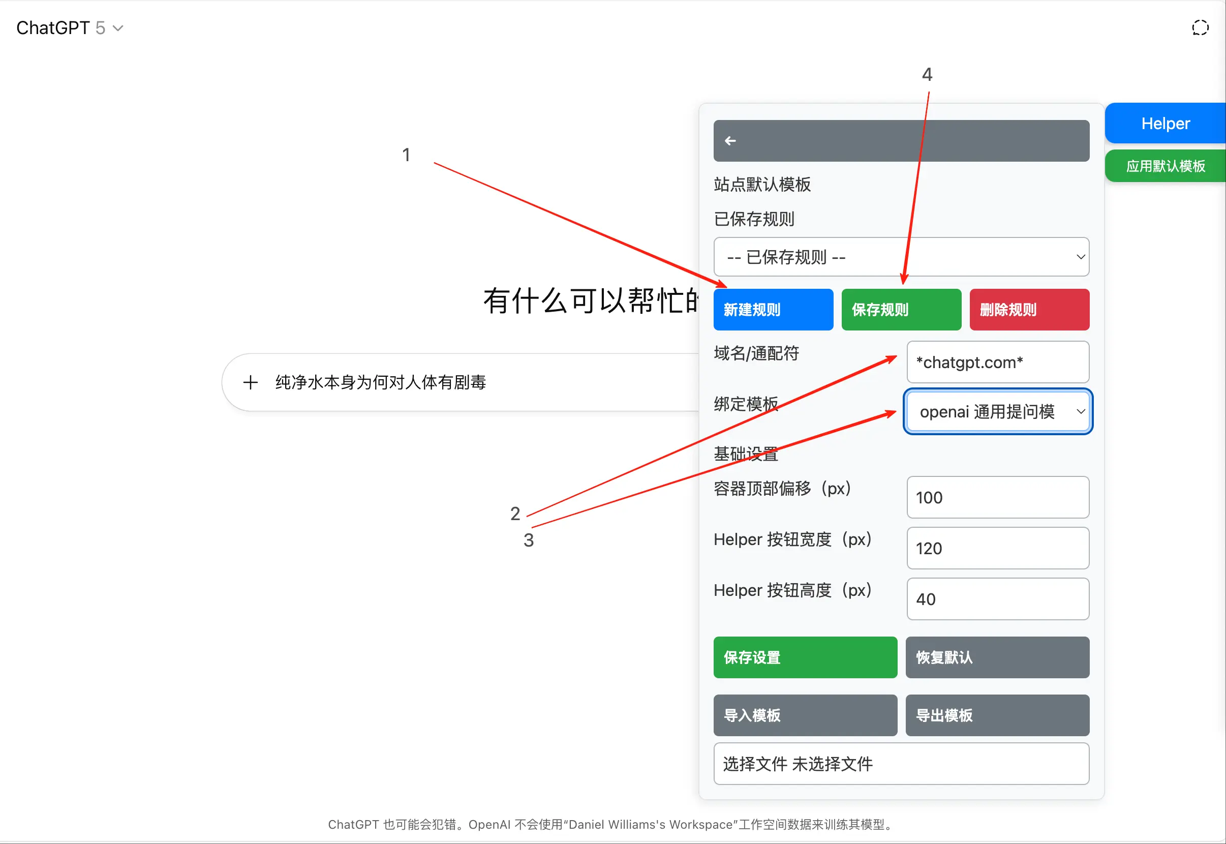Click the plus attach icon in prompt box
The width and height of the screenshot is (1226, 844).
pyautogui.click(x=251, y=382)
